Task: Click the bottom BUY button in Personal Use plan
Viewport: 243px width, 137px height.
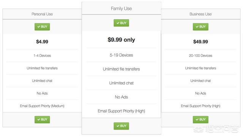Action: 42,120
